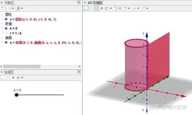Click home standard view in 绘图区 toolbar
192x115 pixels.
[13, 77]
